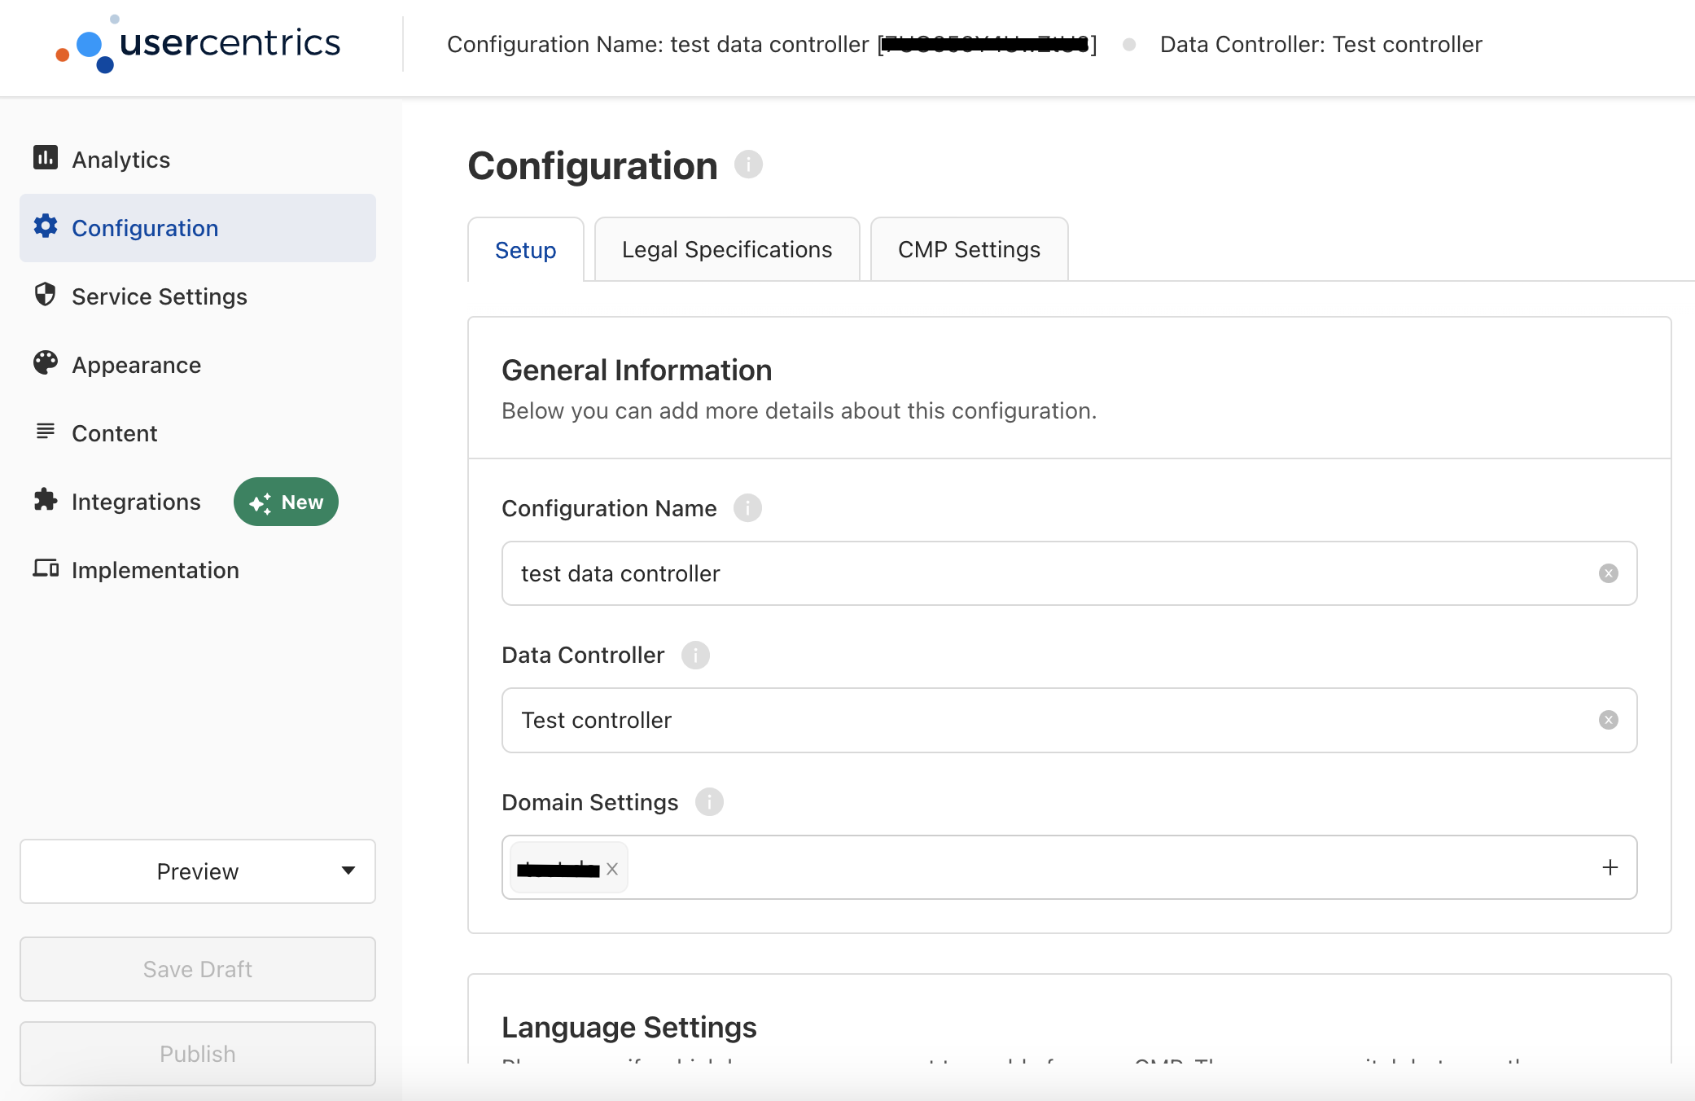Open the CMP Settings tab
Viewport: 1695px width, 1101px height.
(969, 249)
